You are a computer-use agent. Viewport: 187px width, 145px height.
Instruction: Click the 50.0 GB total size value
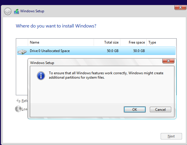[x=113, y=51]
